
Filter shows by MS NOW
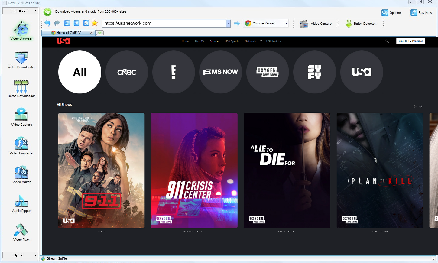point(221,72)
